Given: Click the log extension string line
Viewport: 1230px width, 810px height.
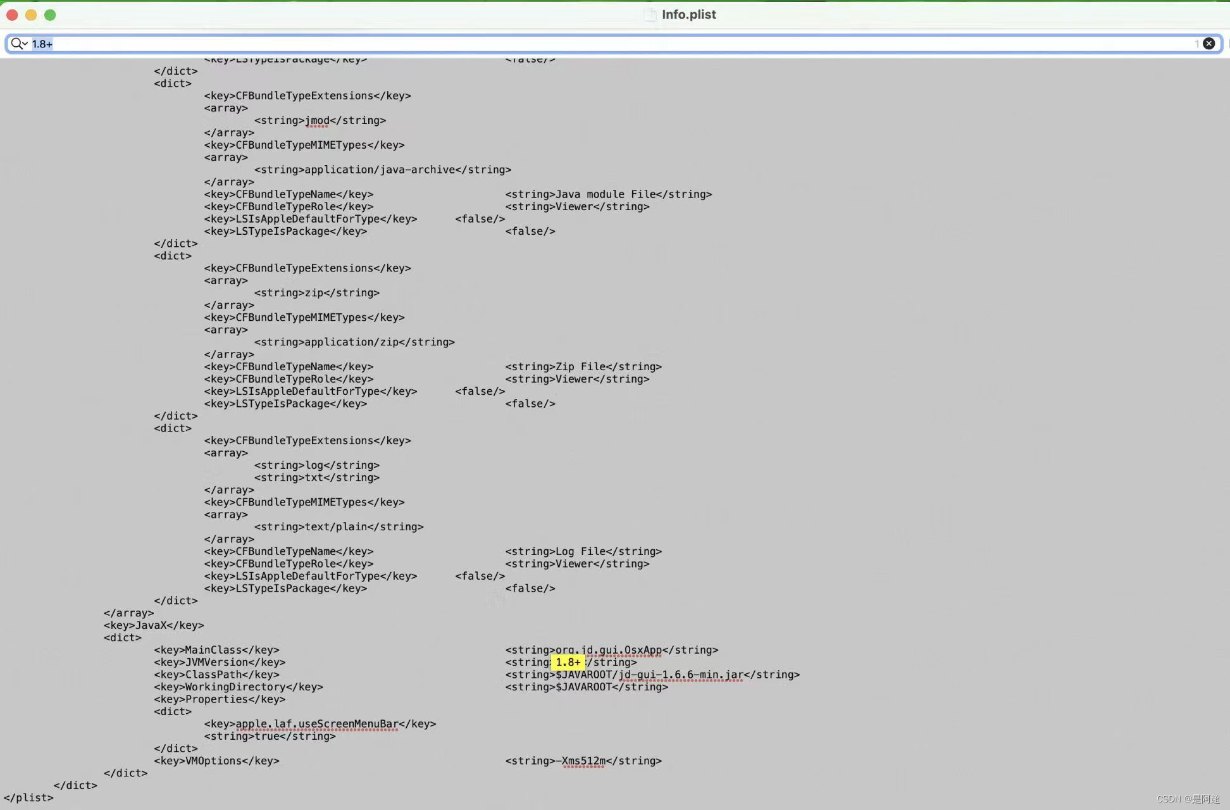Looking at the screenshot, I should click(317, 465).
